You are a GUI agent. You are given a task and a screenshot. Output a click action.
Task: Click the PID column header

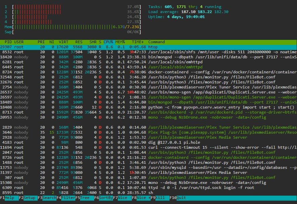click(8, 42)
